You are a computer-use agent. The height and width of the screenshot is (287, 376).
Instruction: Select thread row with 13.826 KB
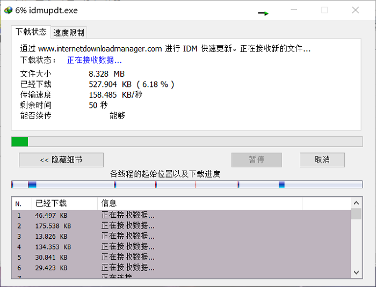tap(182, 236)
